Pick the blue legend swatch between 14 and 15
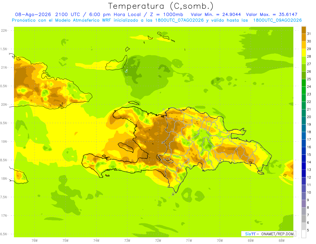This screenshot has height=244, width=316. pyautogui.click(x=304, y=158)
